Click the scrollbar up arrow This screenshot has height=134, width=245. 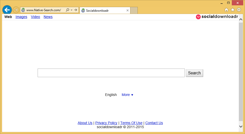(x=241, y=20)
